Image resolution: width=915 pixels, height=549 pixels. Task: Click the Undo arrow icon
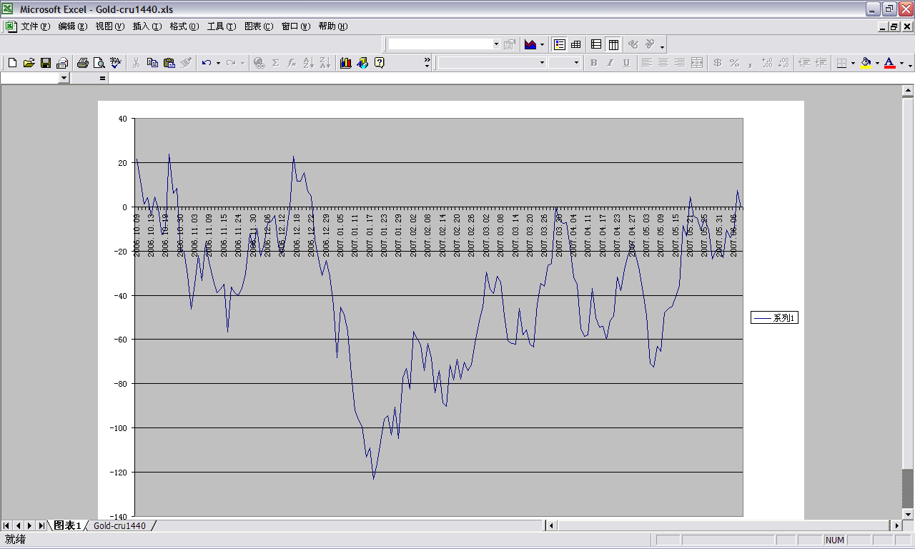tap(206, 63)
